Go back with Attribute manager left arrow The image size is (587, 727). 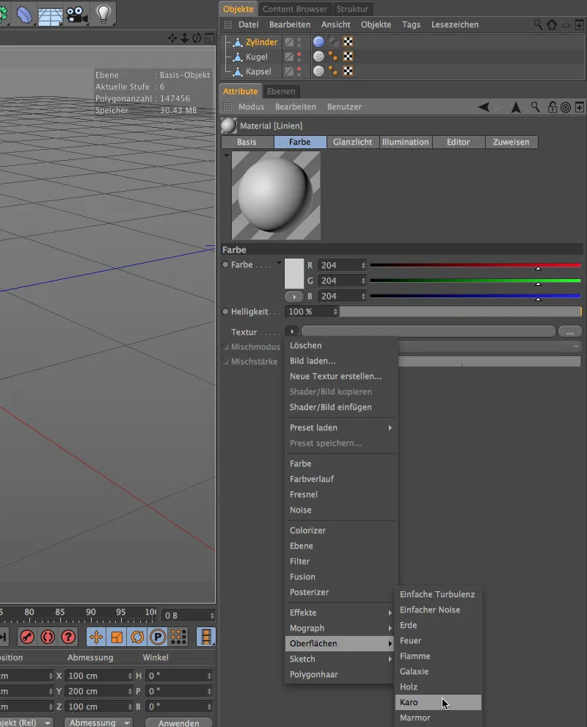point(484,107)
